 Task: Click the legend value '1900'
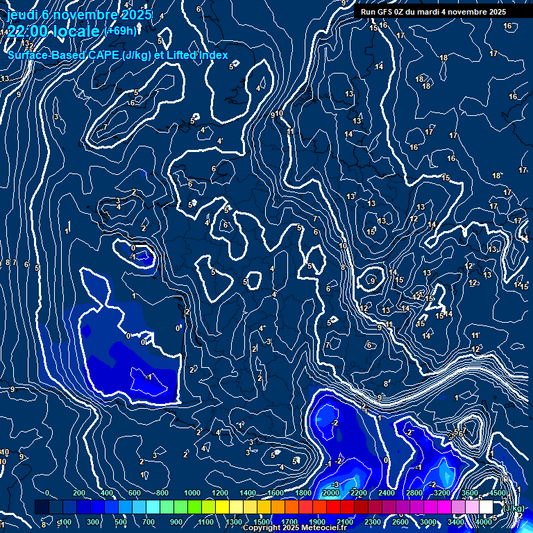coord(317,522)
